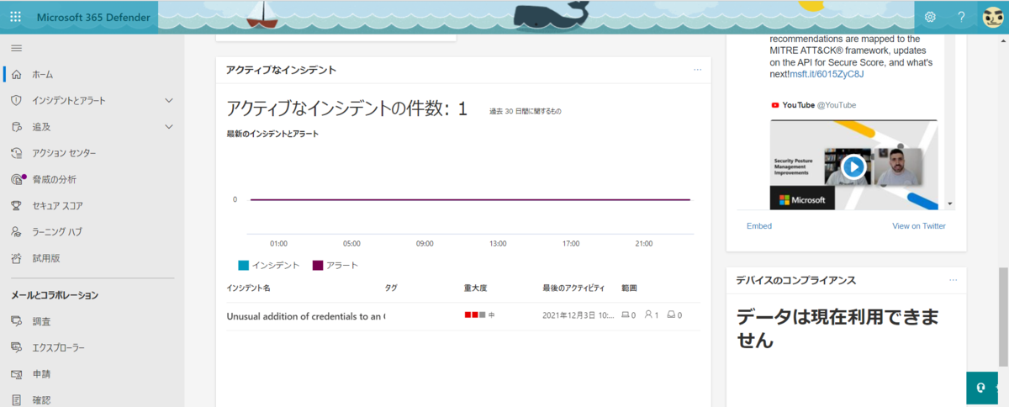
Task: Click the セキュア スコア trophy icon
Action: click(16, 205)
